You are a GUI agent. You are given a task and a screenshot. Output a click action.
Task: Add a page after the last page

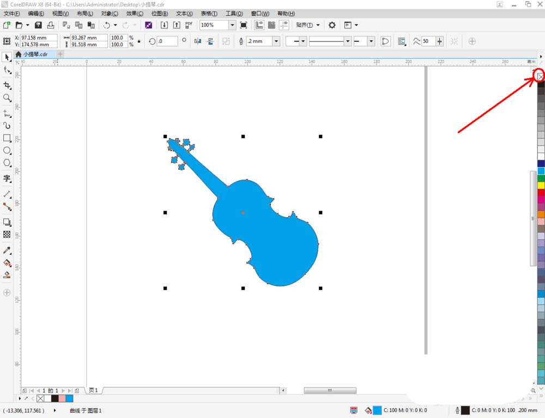coord(77,391)
